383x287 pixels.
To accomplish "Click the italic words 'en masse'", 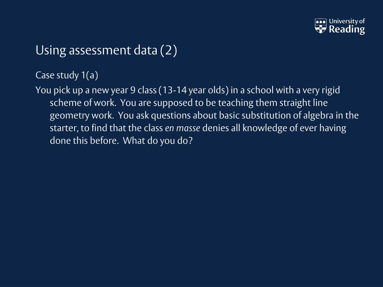I will coord(183,128).
